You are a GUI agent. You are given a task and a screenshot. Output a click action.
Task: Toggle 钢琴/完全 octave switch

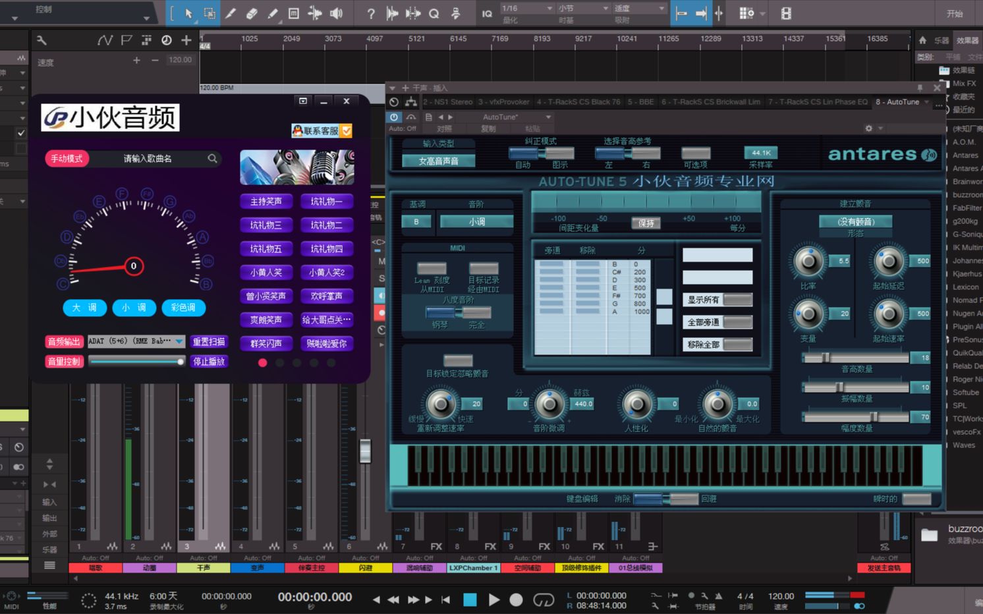[458, 312]
